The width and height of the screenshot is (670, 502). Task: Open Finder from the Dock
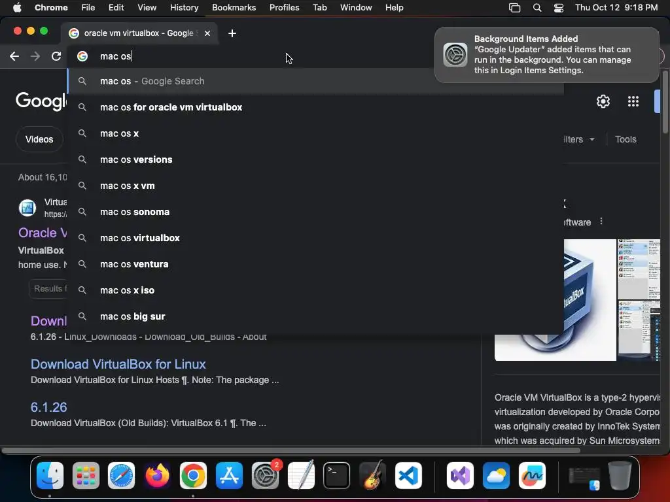point(50,475)
